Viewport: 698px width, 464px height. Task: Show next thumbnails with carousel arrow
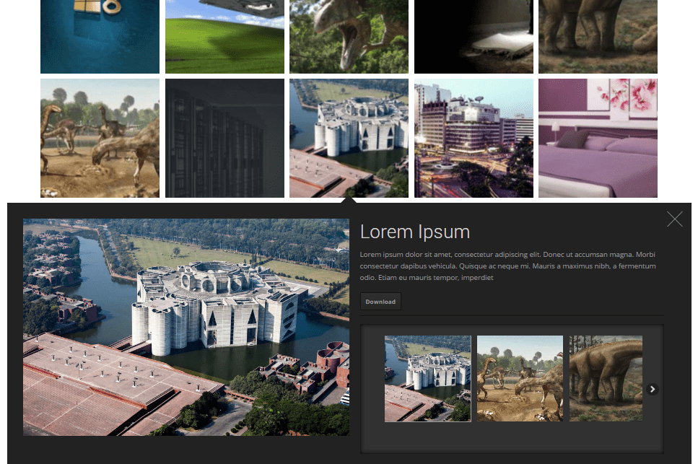(x=652, y=389)
